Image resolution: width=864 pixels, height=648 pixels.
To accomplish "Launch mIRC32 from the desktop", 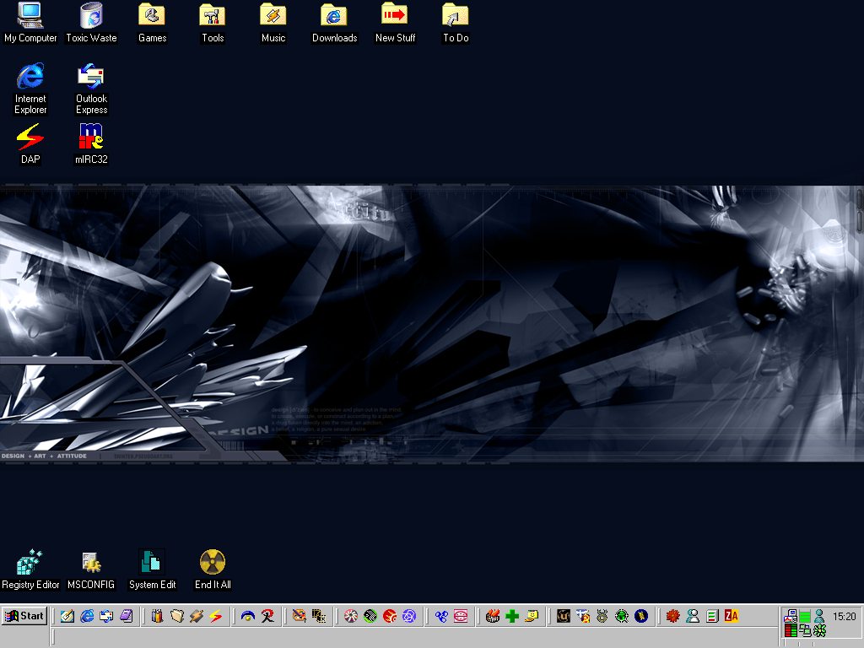I will coord(91,137).
